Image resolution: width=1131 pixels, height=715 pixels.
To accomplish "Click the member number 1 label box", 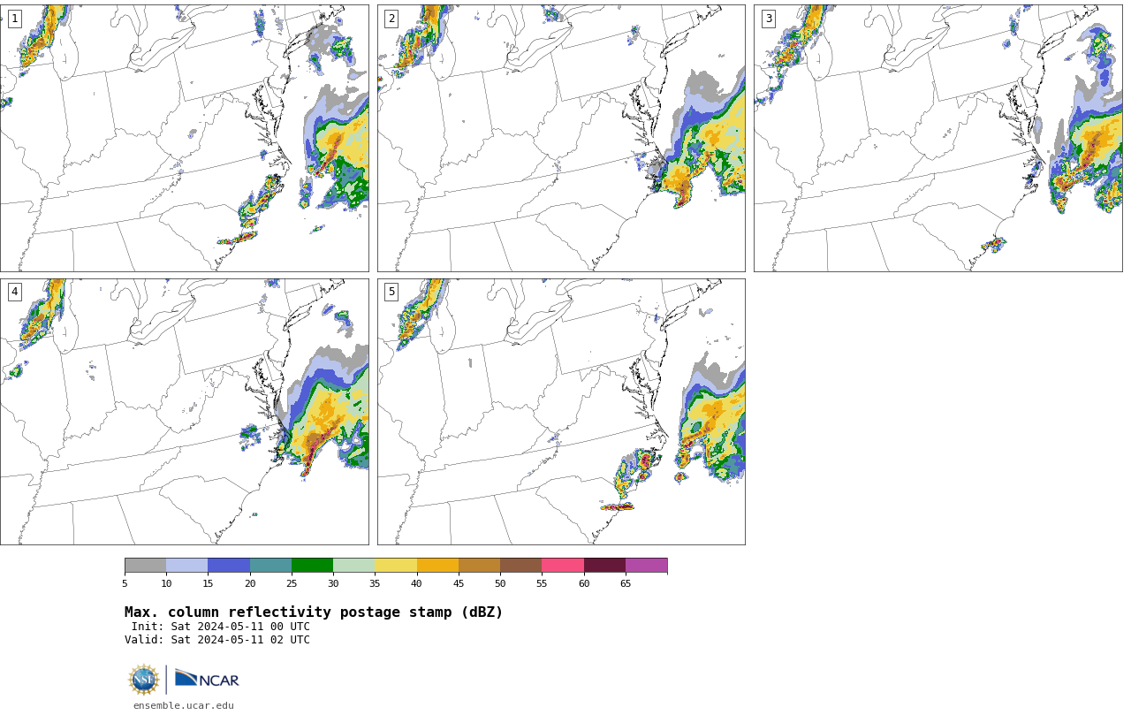I will (x=14, y=19).
